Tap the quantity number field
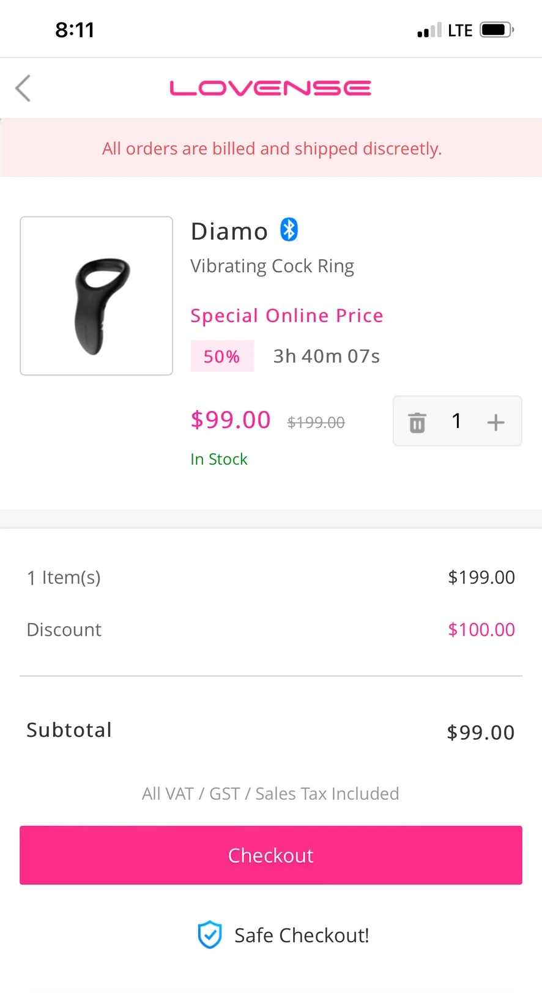This screenshot has height=993, width=542. [456, 421]
